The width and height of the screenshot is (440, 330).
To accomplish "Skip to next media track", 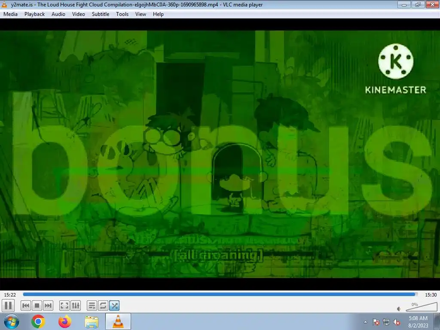I will [x=48, y=306].
